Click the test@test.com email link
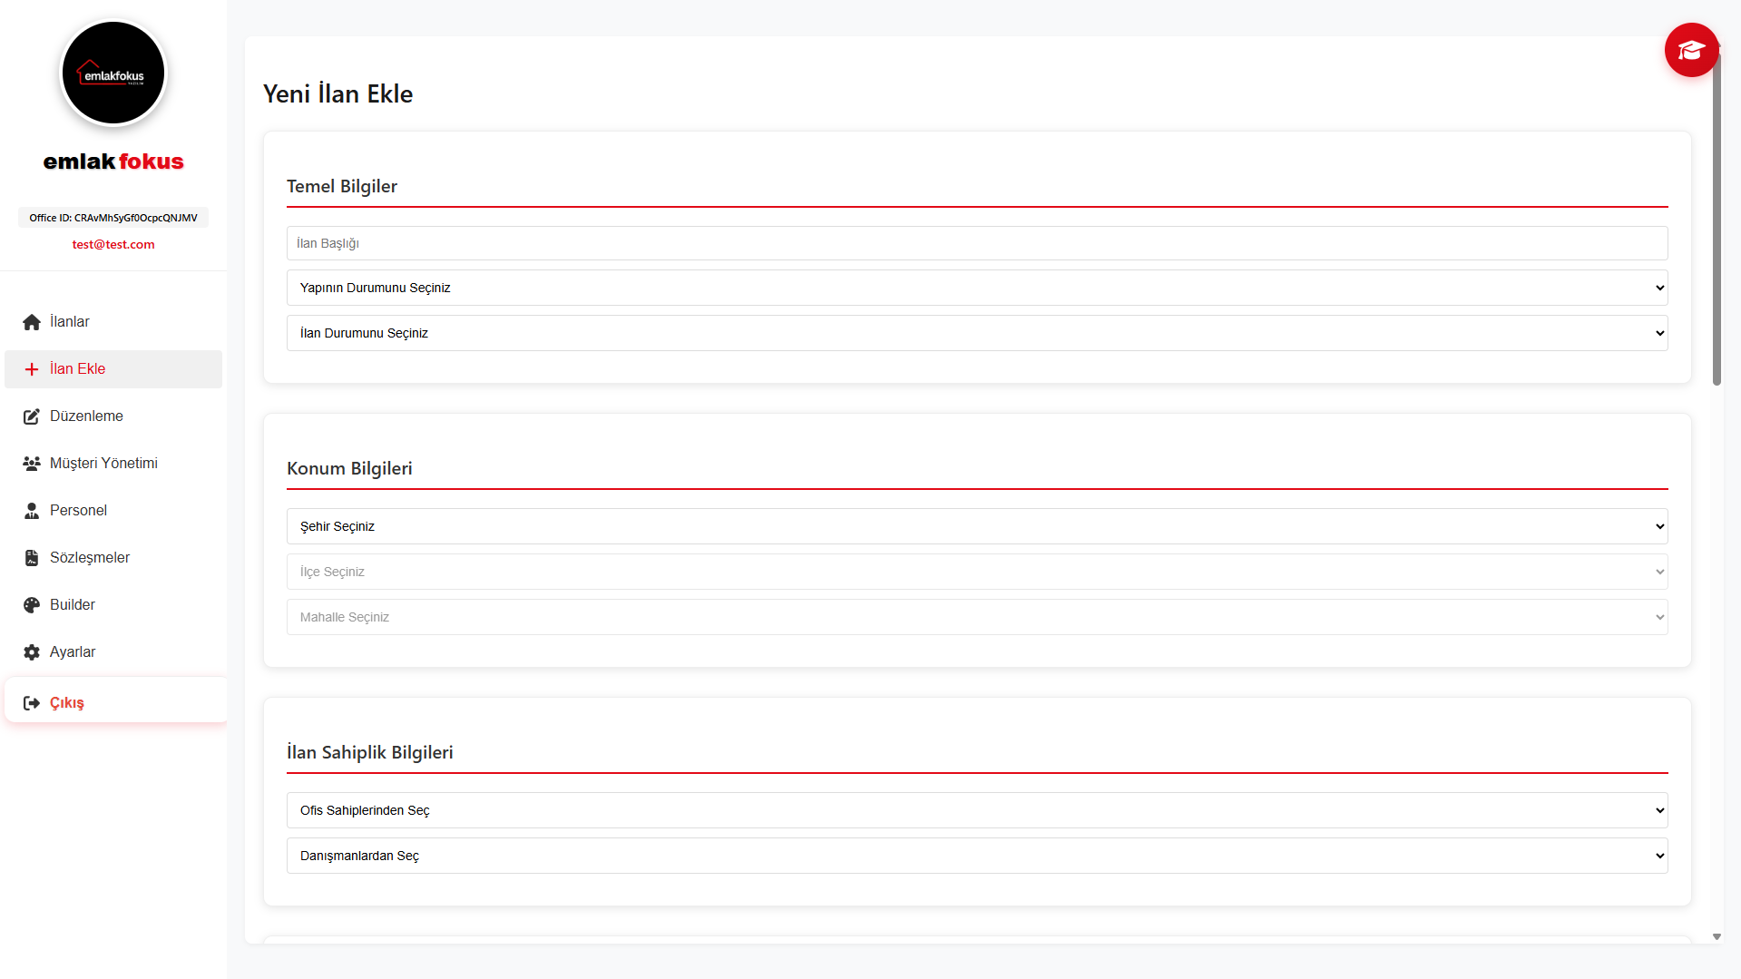1741x979 pixels. pyautogui.click(x=113, y=244)
